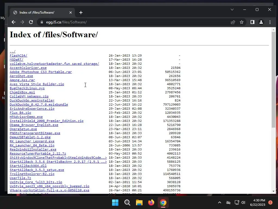Download DuckDuckGo.appinstaller
278x209 pixels.
[x=32, y=101]
